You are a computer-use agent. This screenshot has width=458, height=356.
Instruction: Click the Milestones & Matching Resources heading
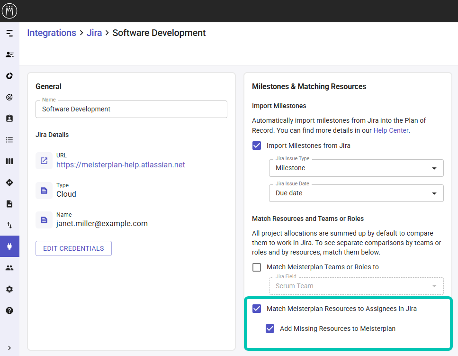point(309,87)
